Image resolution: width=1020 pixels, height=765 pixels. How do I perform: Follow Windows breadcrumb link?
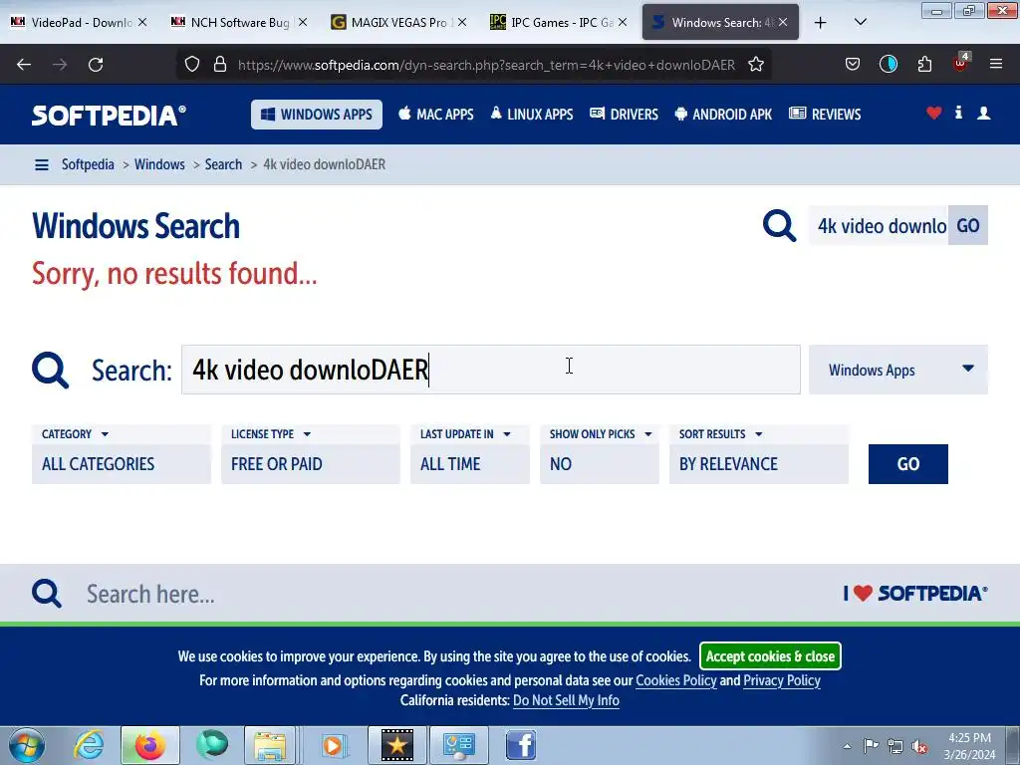tap(159, 164)
